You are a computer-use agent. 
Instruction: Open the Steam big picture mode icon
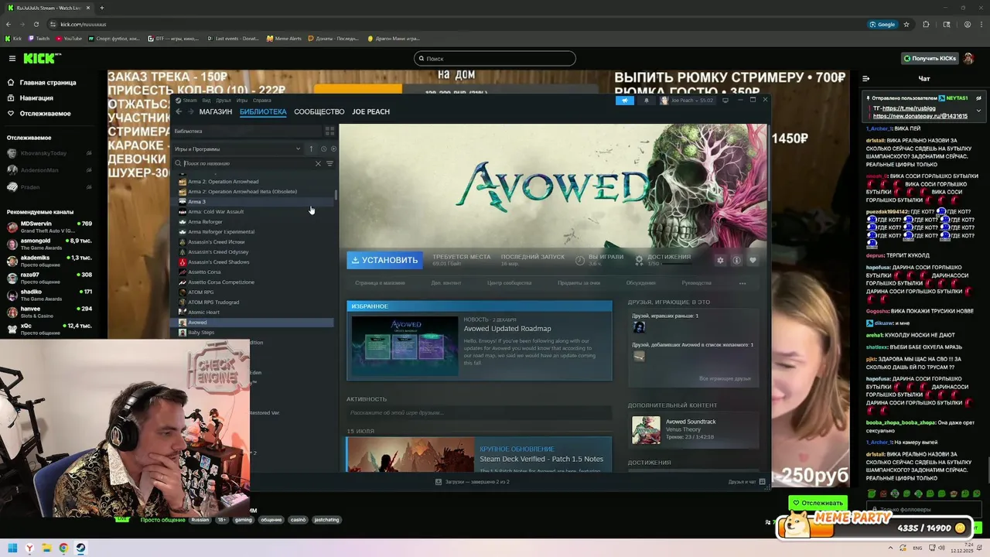(725, 100)
